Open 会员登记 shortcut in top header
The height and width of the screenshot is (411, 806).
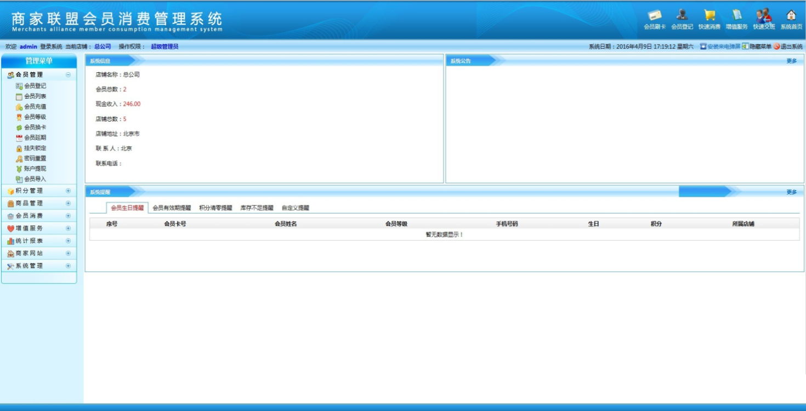pyautogui.click(x=682, y=19)
